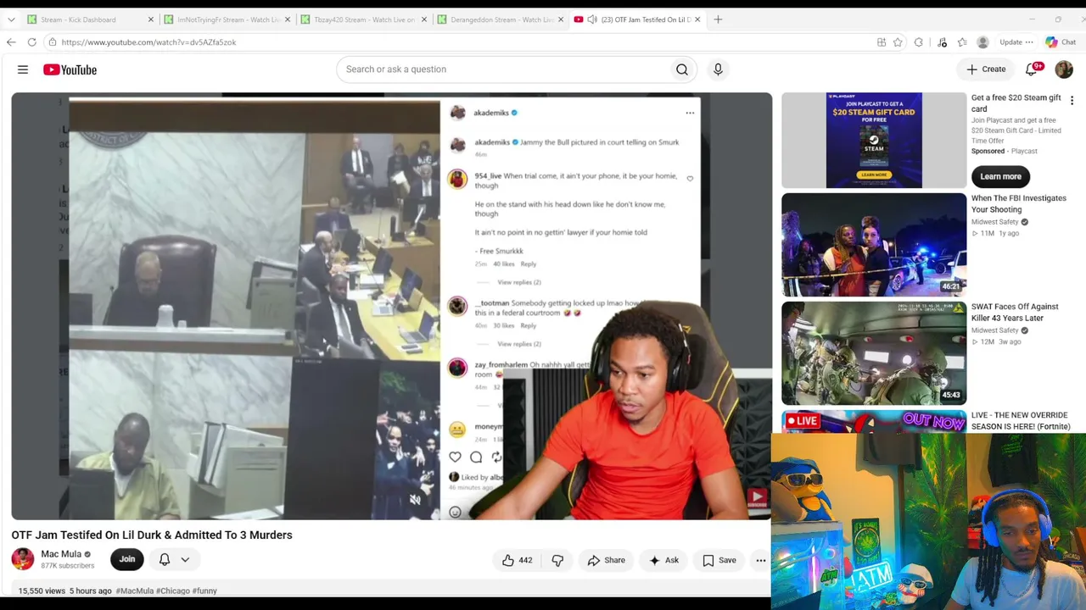Click the #Chicago hashtag
This screenshot has width=1086, height=610.
click(x=173, y=591)
